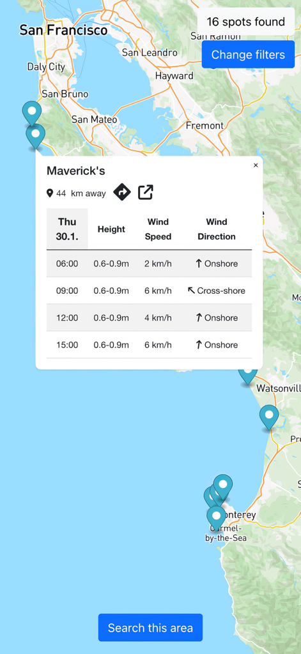Select the map marker south of Watsonville
Viewport: 301px width, 654px height.
(269, 416)
